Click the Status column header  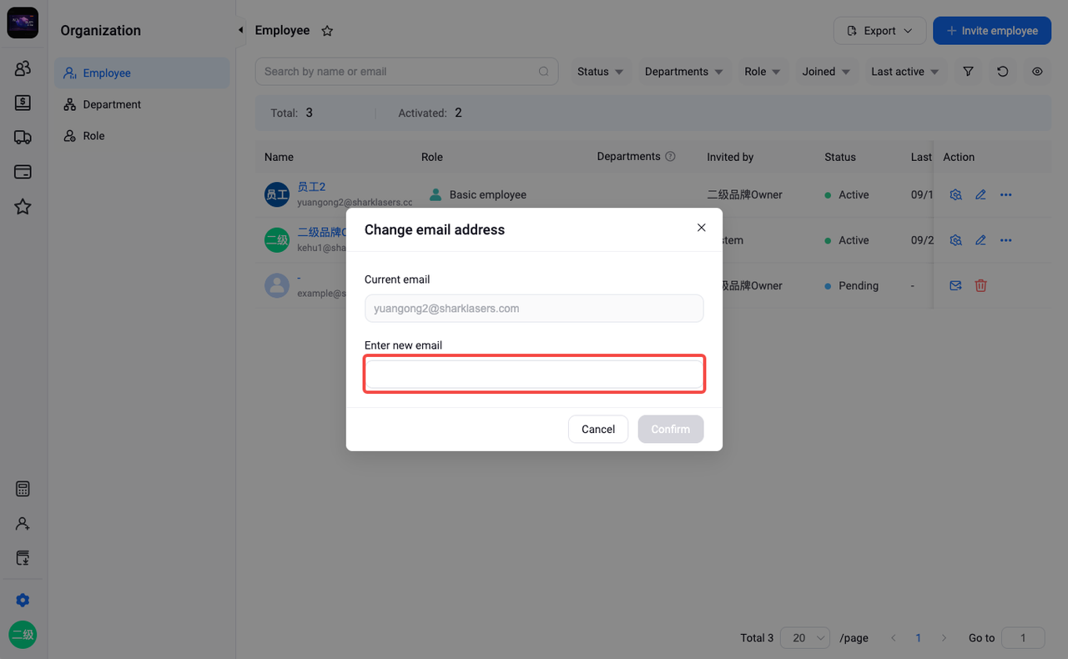tap(840, 157)
